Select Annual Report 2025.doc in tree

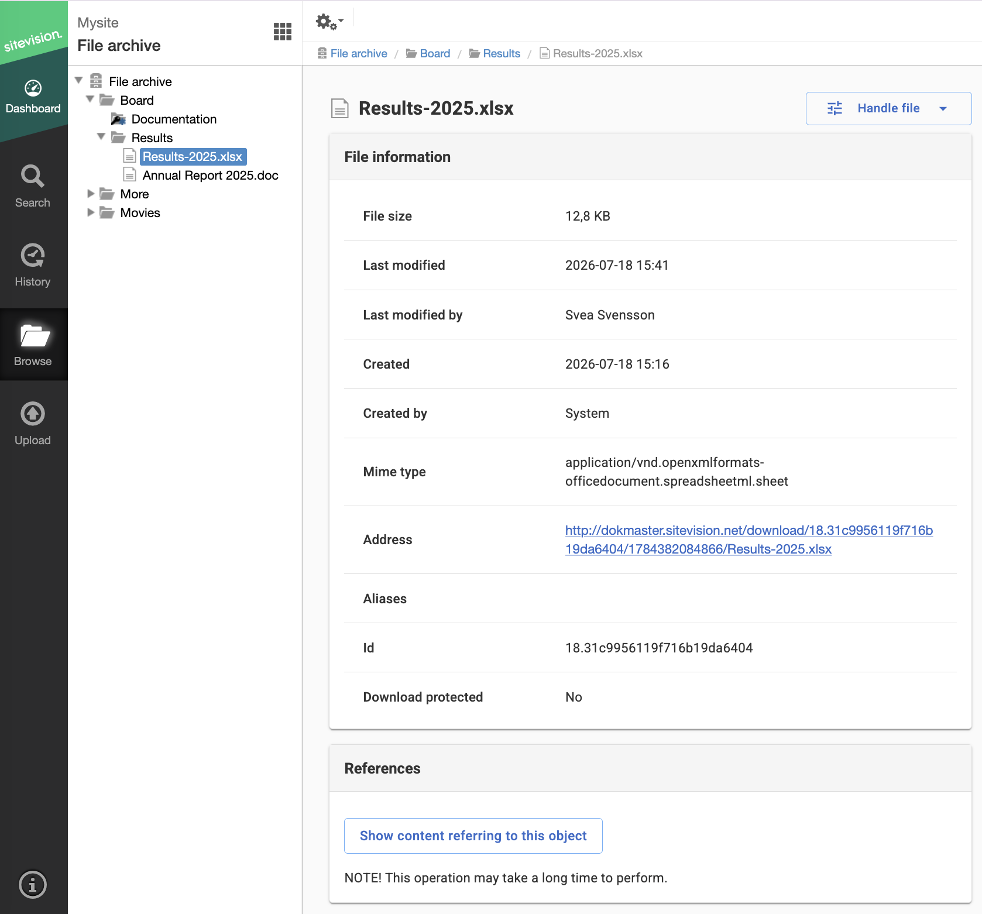point(210,176)
